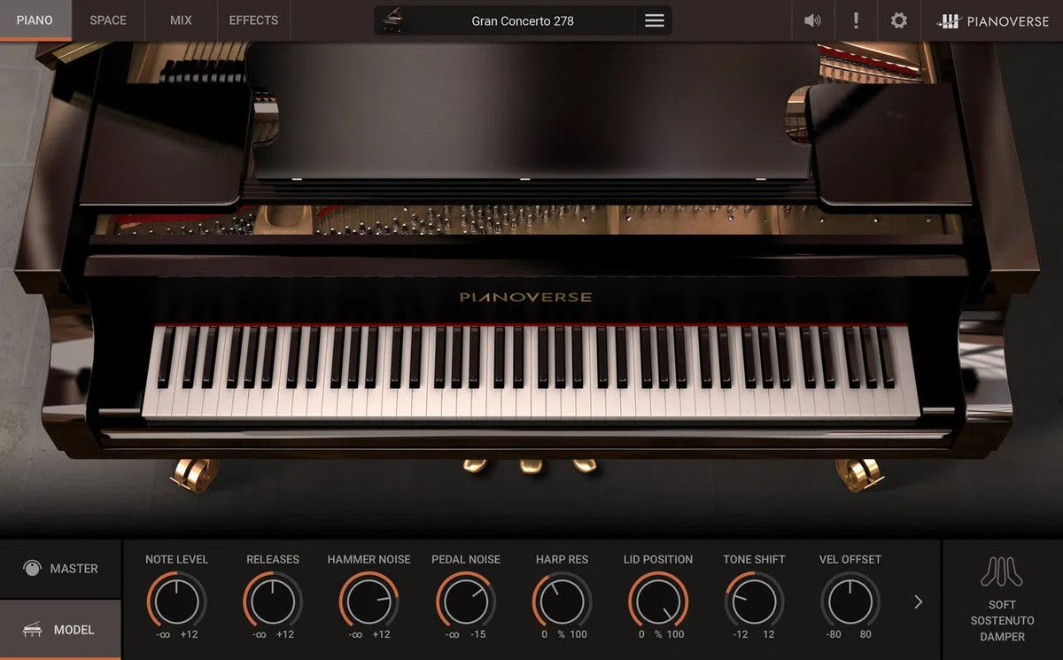Select the Master section icon
This screenshot has height=660, width=1063.
(33, 568)
